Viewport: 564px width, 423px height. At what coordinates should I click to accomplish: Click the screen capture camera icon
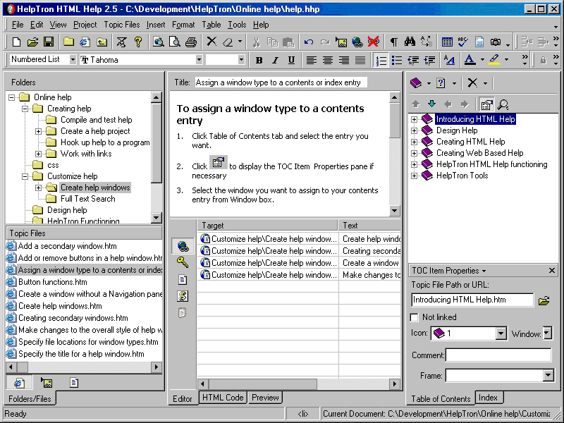point(496,42)
